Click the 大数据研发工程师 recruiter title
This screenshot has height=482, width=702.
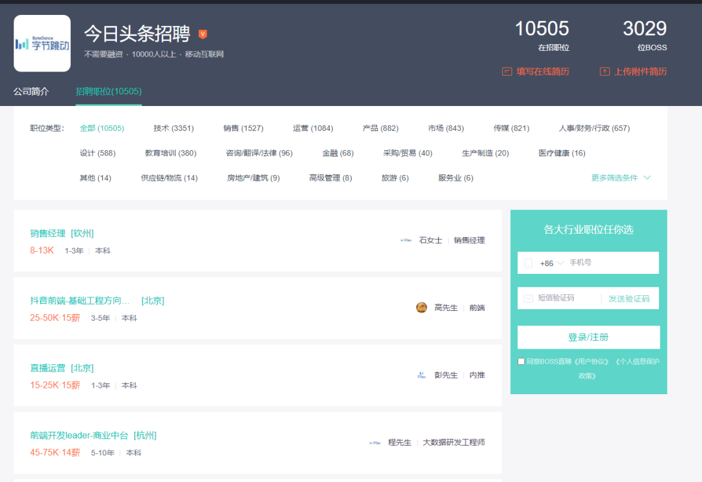[454, 442]
